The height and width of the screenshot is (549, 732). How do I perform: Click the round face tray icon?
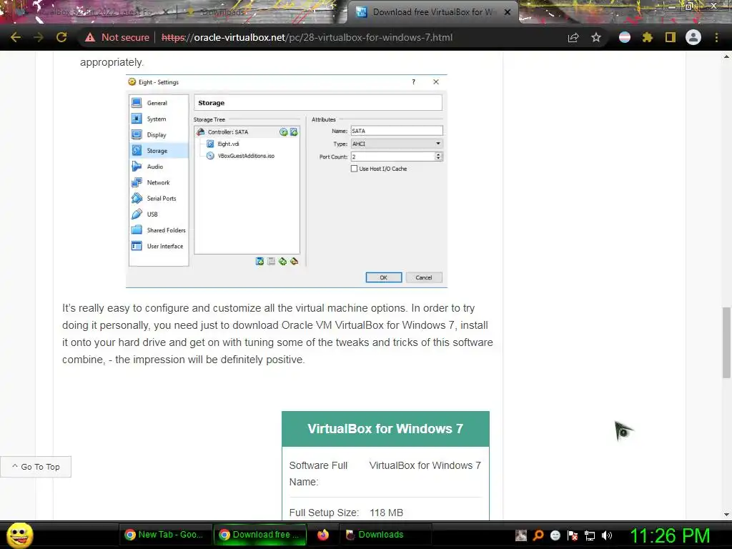coord(555,535)
